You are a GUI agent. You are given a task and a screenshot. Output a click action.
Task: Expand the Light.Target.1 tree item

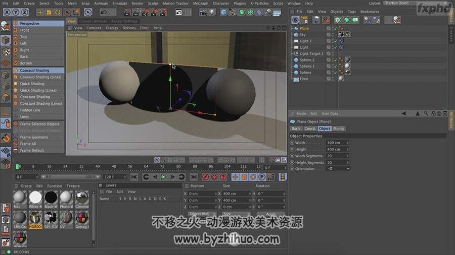pyautogui.click(x=292, y=53)
